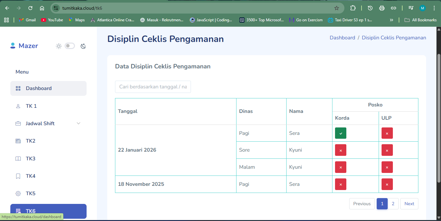The width and height of the screenshot is (441, 221).
Task: Click the Dashboard grid icon in sidebar
Action: click(x=18, y=88)
